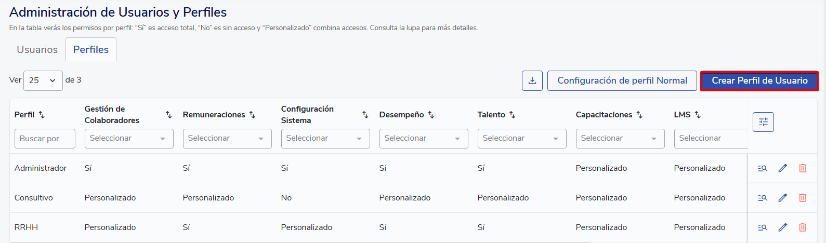Click the download icon button
The height and width of the screenshot is (243, 826).
pos(532,80)
